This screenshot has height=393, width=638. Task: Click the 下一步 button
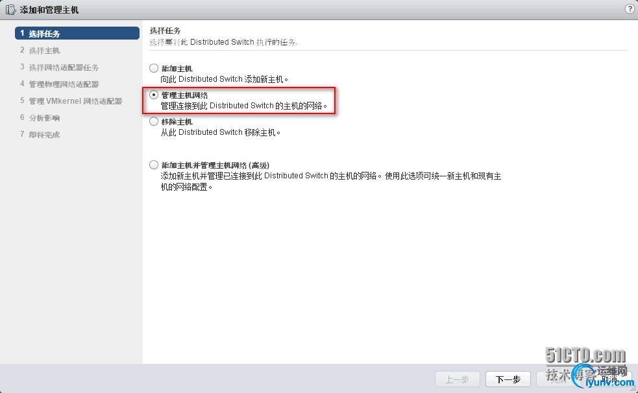[508, 379]
